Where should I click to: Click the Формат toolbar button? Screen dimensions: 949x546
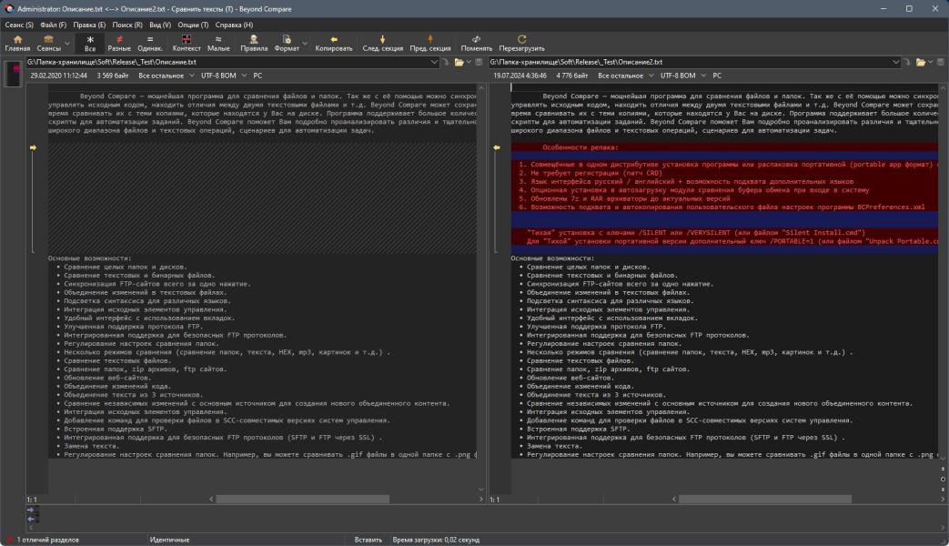pyautogui.click(x=287, y=43)
